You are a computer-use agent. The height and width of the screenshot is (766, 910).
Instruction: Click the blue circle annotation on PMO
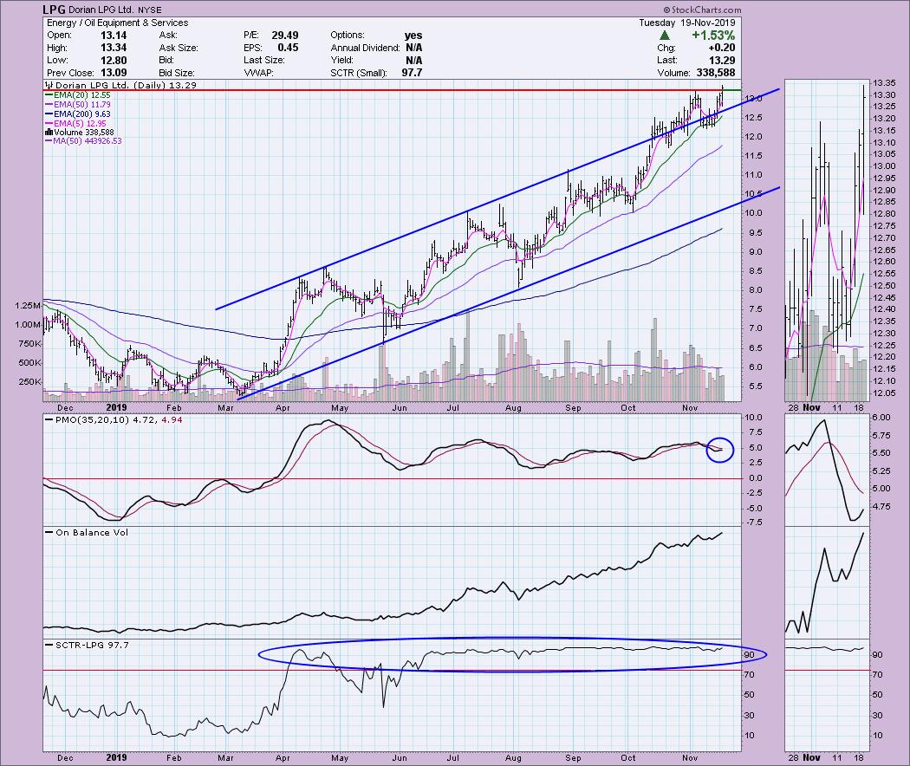(721, 449)
